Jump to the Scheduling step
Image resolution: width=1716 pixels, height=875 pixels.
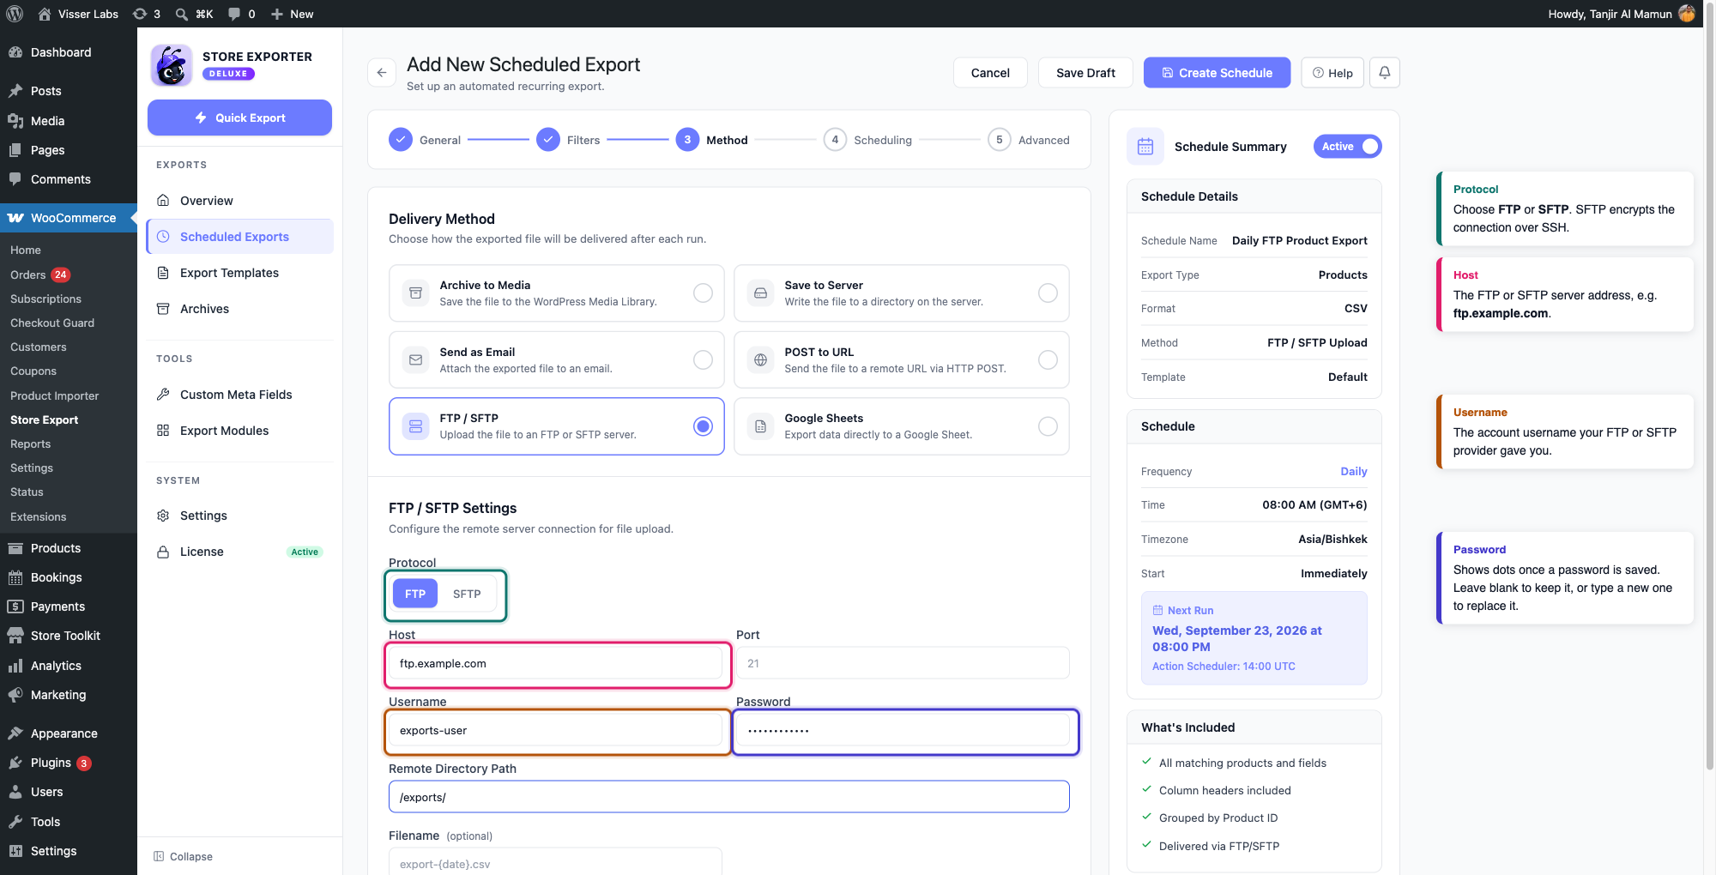coord(867,140)
